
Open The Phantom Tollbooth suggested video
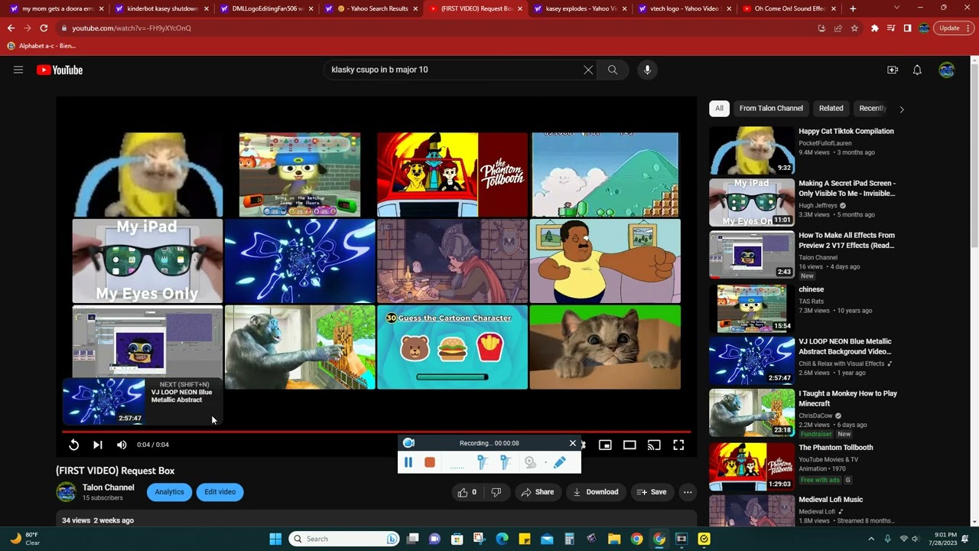click(836, 448)
